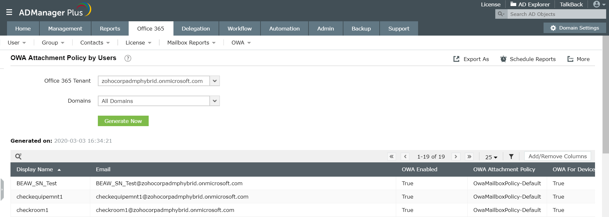Viewport: 609px width, 217px height.
Task: Click Add/Remove Columns button
Action: coord(558,156)
